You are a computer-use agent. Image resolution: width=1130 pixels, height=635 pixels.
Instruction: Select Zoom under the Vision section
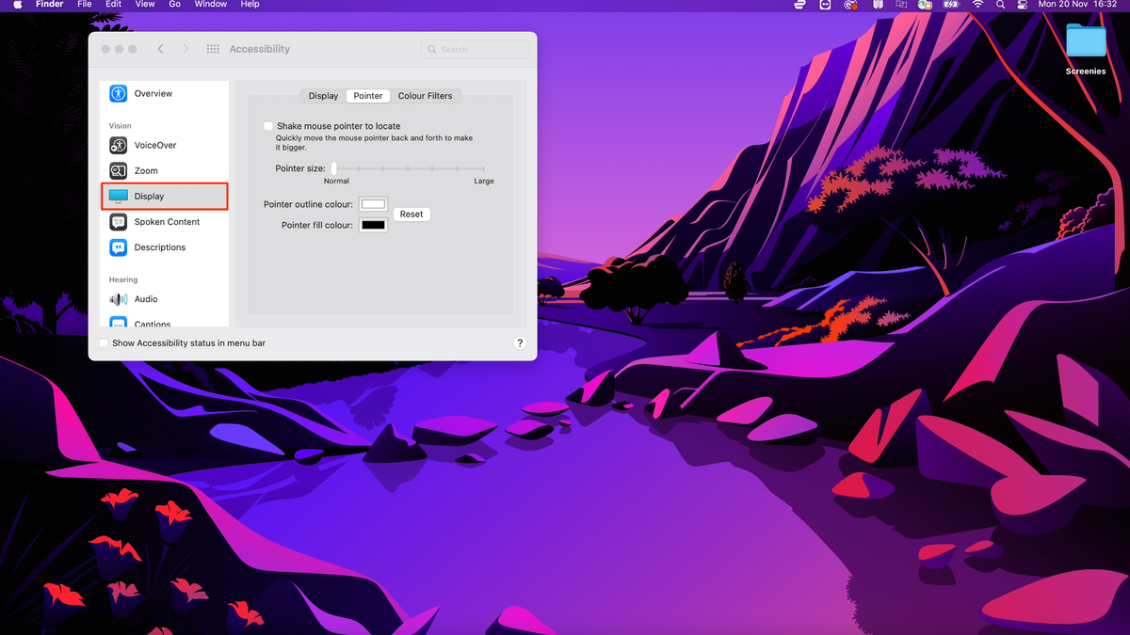click(x=148, y=170)
